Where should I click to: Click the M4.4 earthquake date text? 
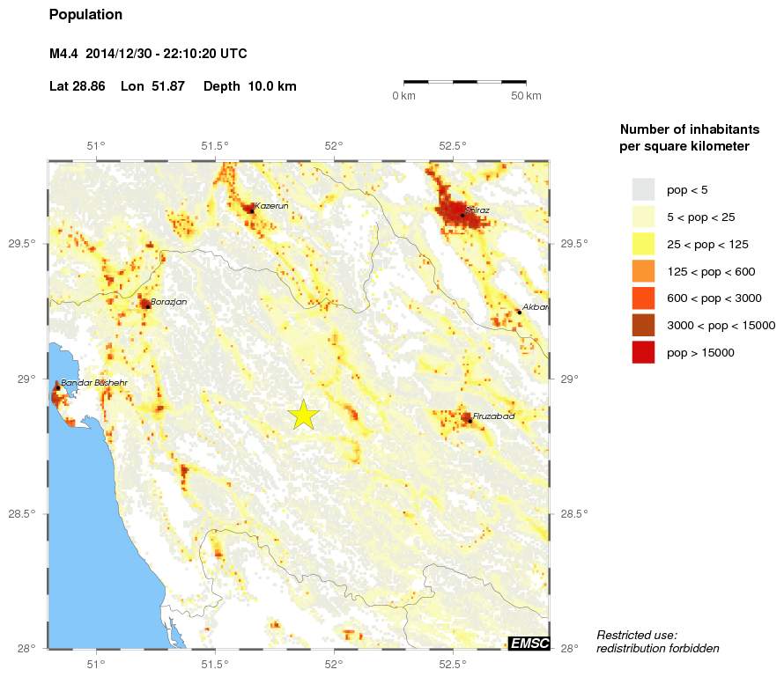click(148, 55)
